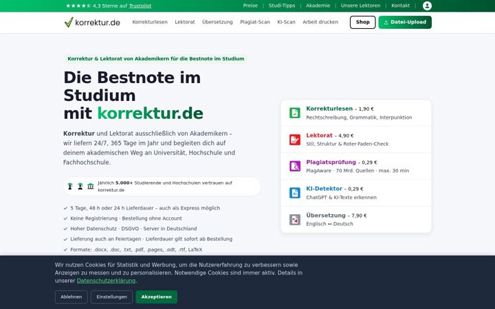The image size is (495, 309).
Task: Click the korrektur.de checkmark logo
Action: point(92,23)
